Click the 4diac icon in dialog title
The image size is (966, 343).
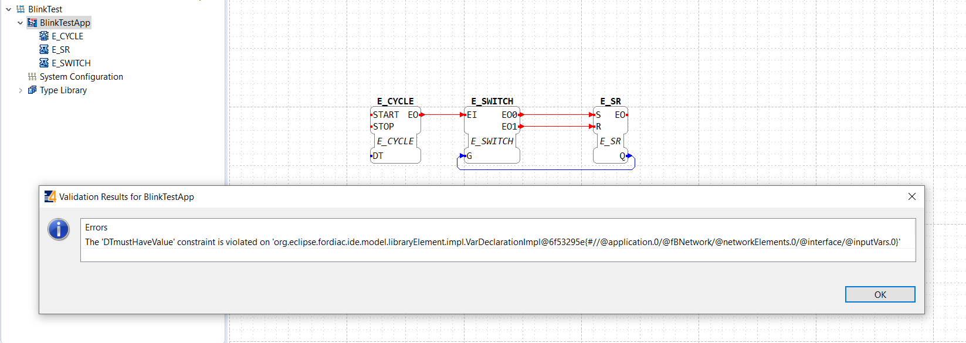click(50, 196)
